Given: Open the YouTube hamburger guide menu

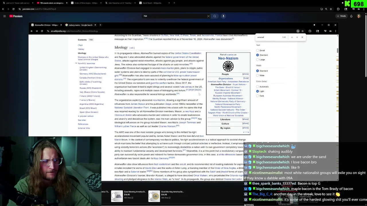Looking at the screenshot, I should (5, 16).
